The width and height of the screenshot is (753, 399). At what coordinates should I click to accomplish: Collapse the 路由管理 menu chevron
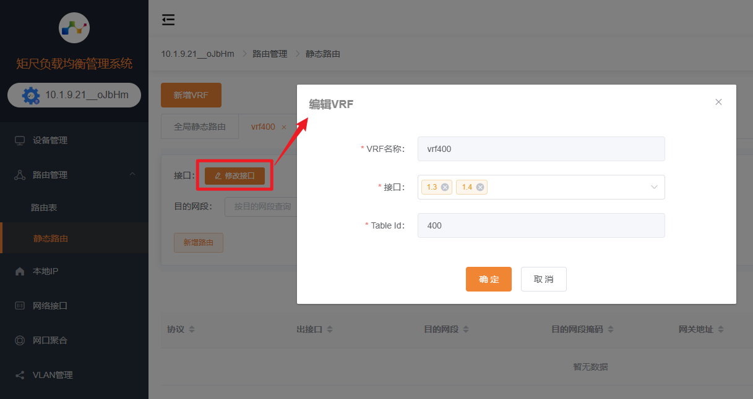[x=132, y=175]
